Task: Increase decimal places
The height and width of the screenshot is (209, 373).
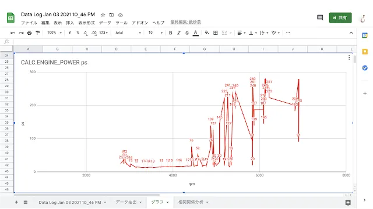Action: [94, 33]
